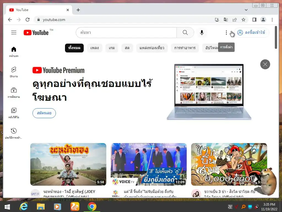Select the สด filter chip
282x212 pixels.
pos(127,48)
